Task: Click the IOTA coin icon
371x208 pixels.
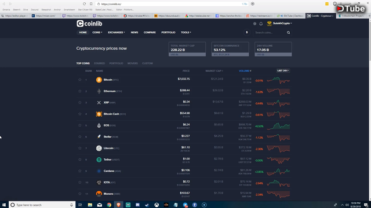Action: pyautogui.click(x=99, y=183)
